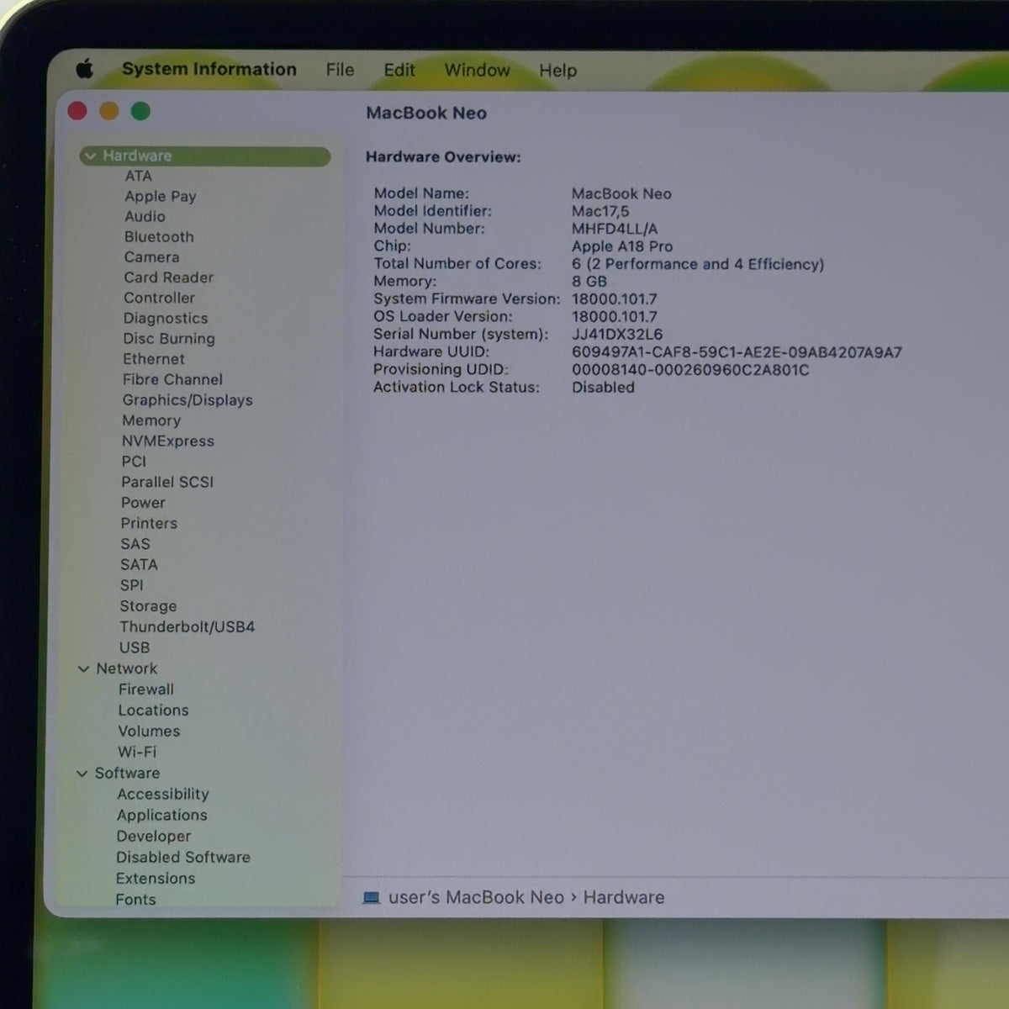This screenshot has width=1009, height=1009.
Task: Click the Model Number value MHFD4LL/A
Action: pos(615,229)
